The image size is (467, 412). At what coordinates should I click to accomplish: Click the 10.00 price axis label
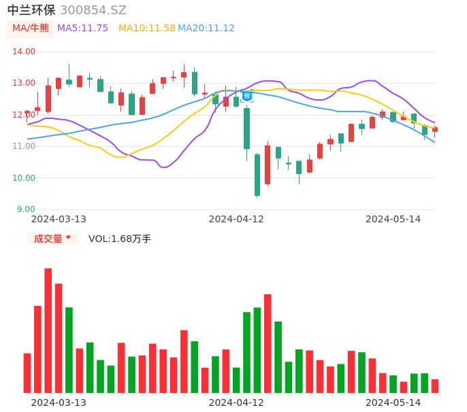point(25,178)
